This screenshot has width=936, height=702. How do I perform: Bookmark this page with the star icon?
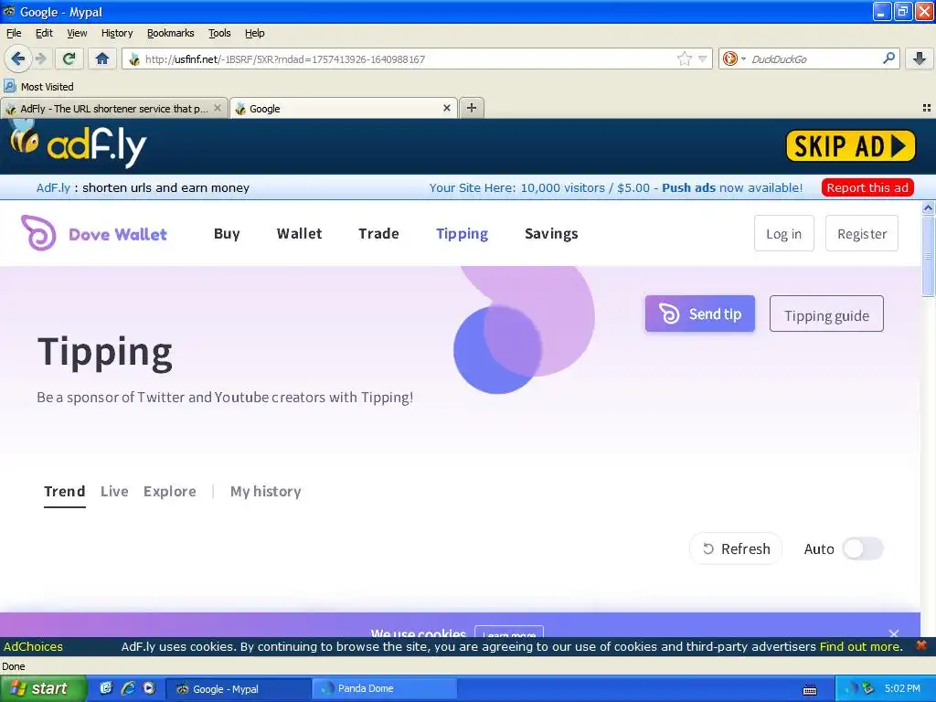point(684,58)
